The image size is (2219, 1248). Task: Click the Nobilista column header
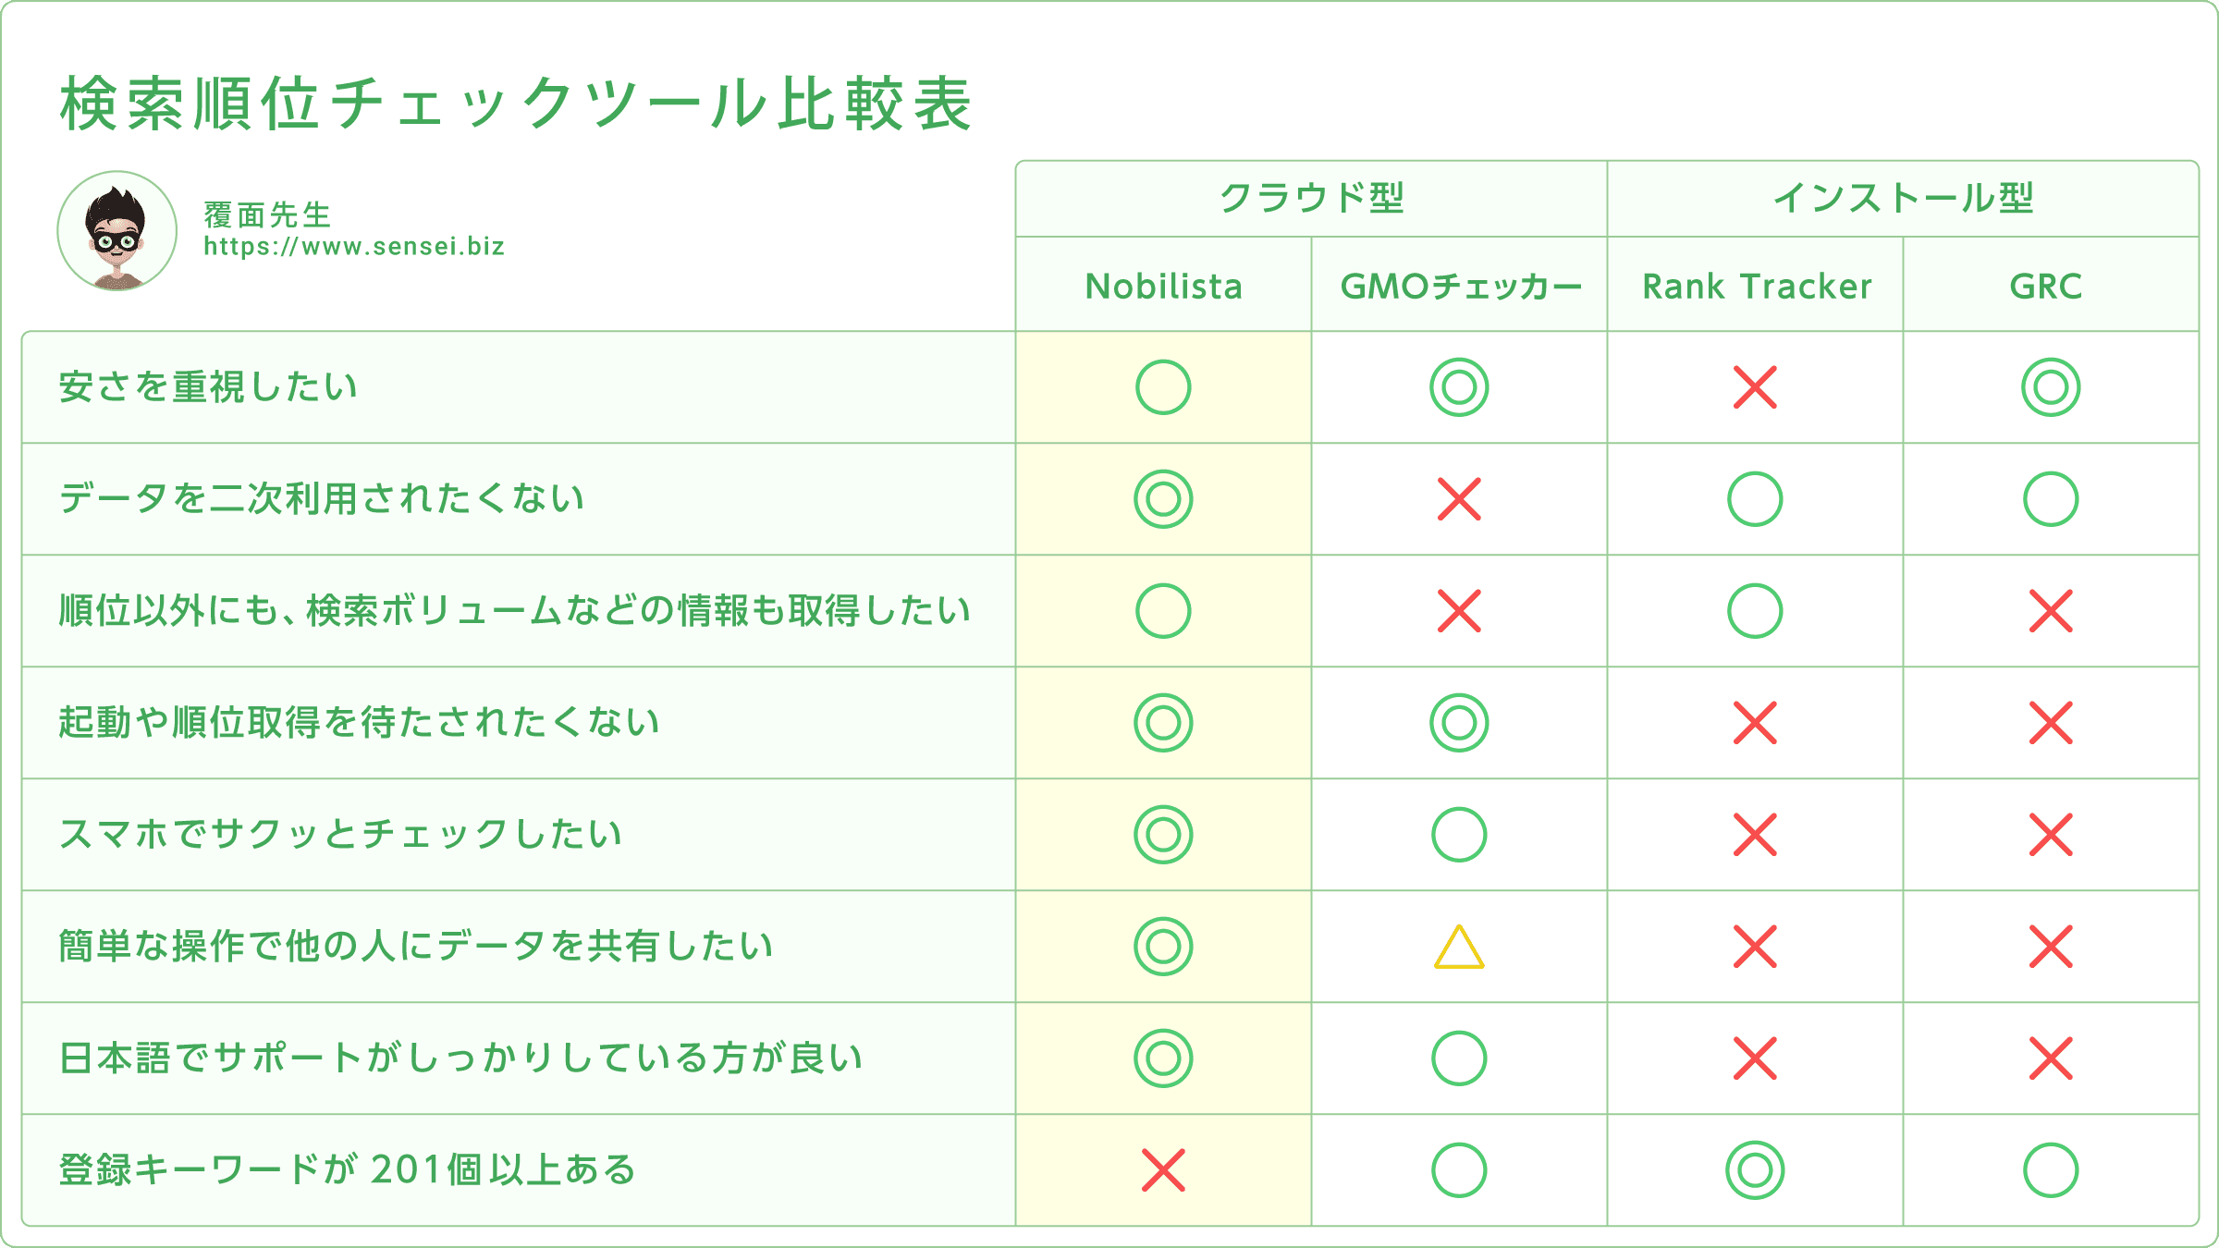pyautogui.click(x=1163, y=286)
